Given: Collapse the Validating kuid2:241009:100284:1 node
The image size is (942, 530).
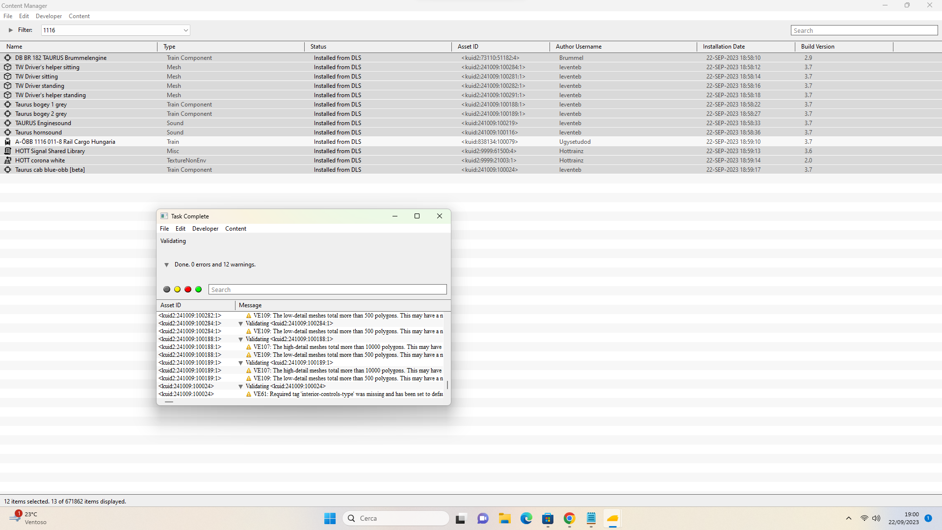Looking at the screenshot, I should pyautogui.click(x=240, y=324).
